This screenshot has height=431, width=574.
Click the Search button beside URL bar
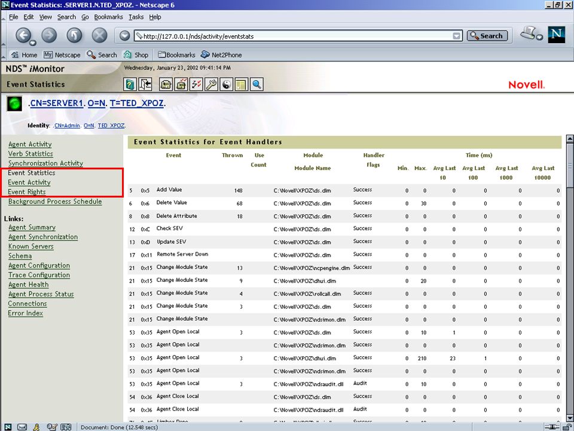(x=487, y=36)
